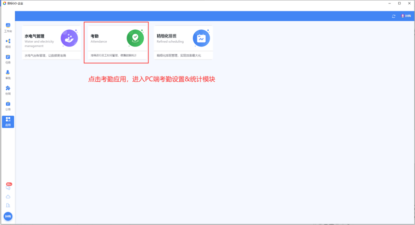The height and width of the screenshot is (225, 415).
Task: Select the 应用 apps sidebar item
Action: 8,121
